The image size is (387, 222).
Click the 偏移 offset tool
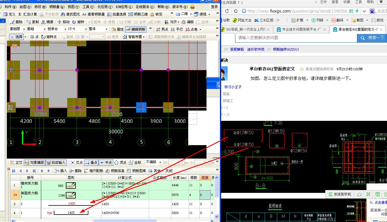(x=188, y=22)
